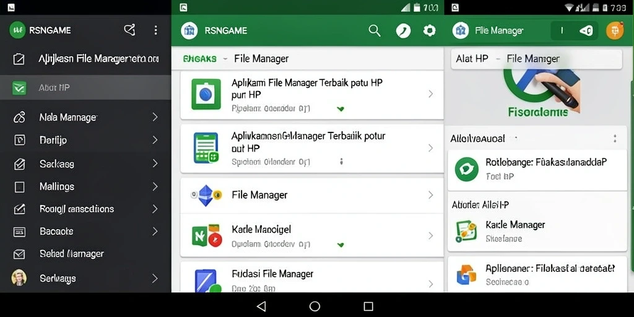Expand the Sackasg chevron
Viewport: 634px width, 317px height.
[155, 163]
